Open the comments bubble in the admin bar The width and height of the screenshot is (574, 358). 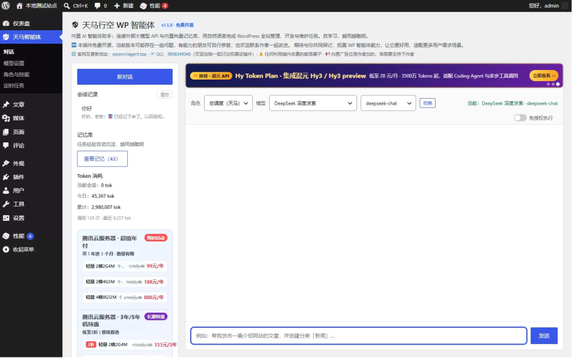click(x=98, y=6)
